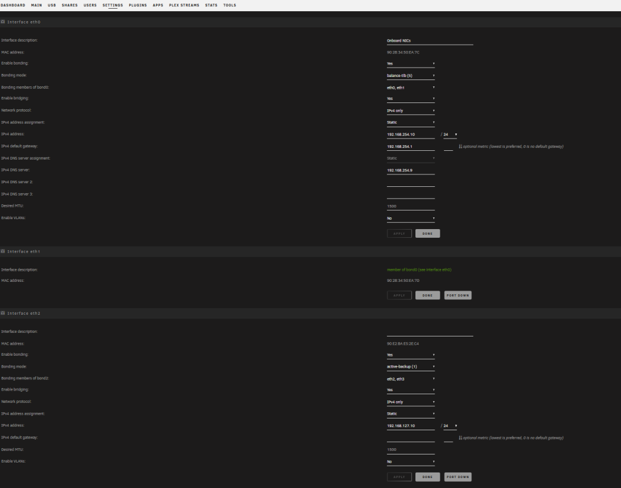This screenshot has width=621, height=488.
Task: Select the Settings tab
Action: (x=113, y=5)
